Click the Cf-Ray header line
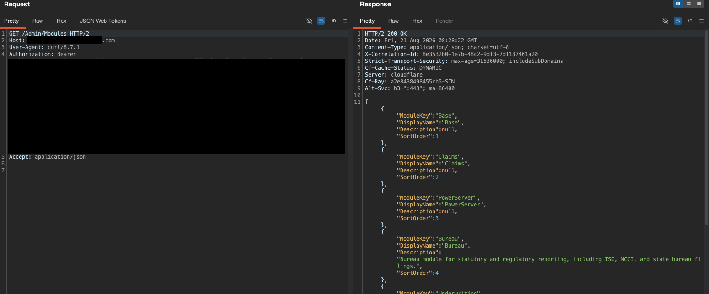 point(409,82)
